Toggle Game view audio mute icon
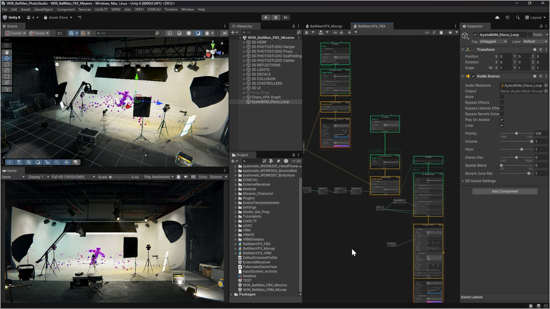 [x=186, y=177]
